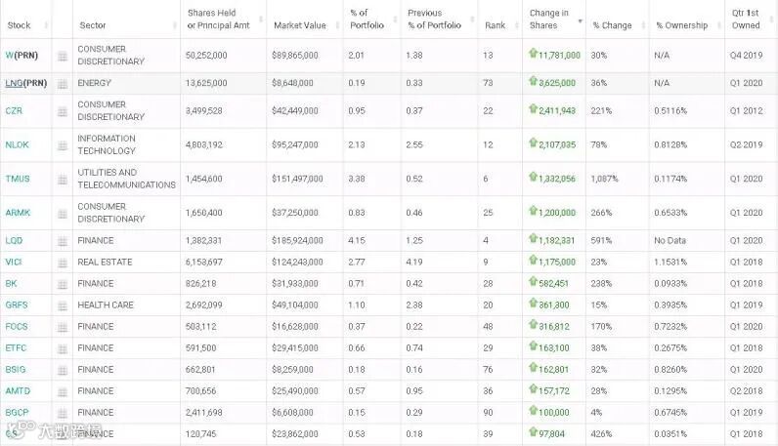Screen dimensions: 778x446
Task: Open the grid icon in the LNG(PRN) row
Action: [62, 84]
